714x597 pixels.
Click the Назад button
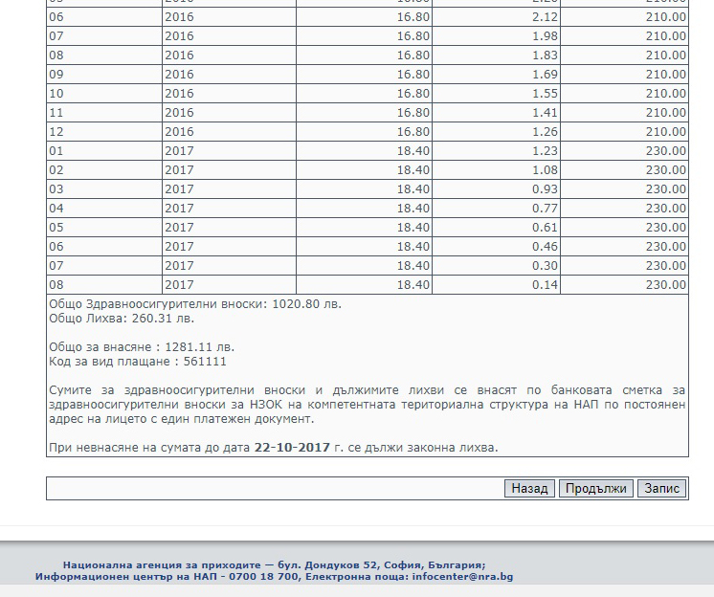(x=529, y=488)
